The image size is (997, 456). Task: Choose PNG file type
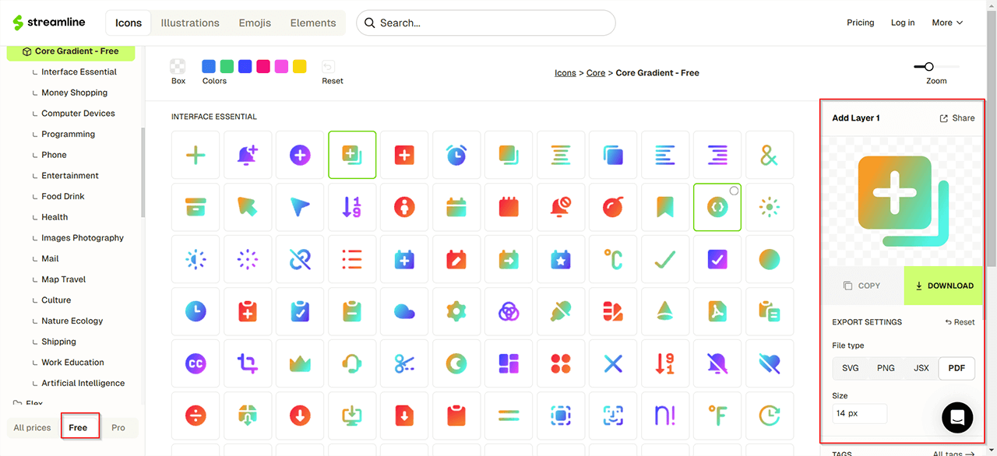pos(886,368)
